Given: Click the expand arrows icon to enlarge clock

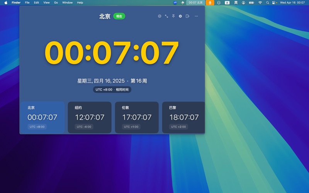Looking at the screenshot, I should click(x=166, y=16).
